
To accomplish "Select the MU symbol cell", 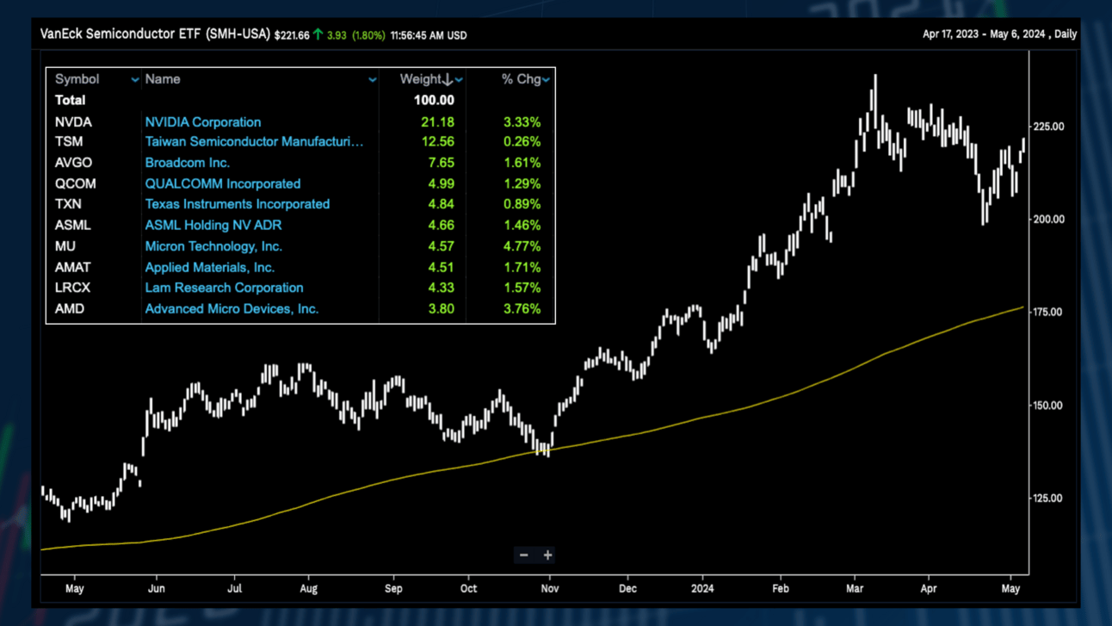I will [x=65, y=246].
